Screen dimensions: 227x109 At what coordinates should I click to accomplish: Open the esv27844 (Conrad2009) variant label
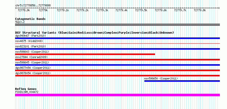[x=31, y=57]
